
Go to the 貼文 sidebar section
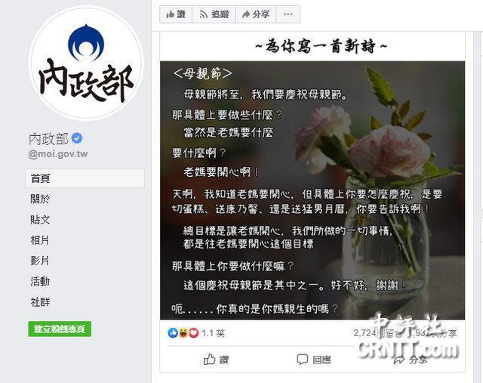tap(40, 220)
